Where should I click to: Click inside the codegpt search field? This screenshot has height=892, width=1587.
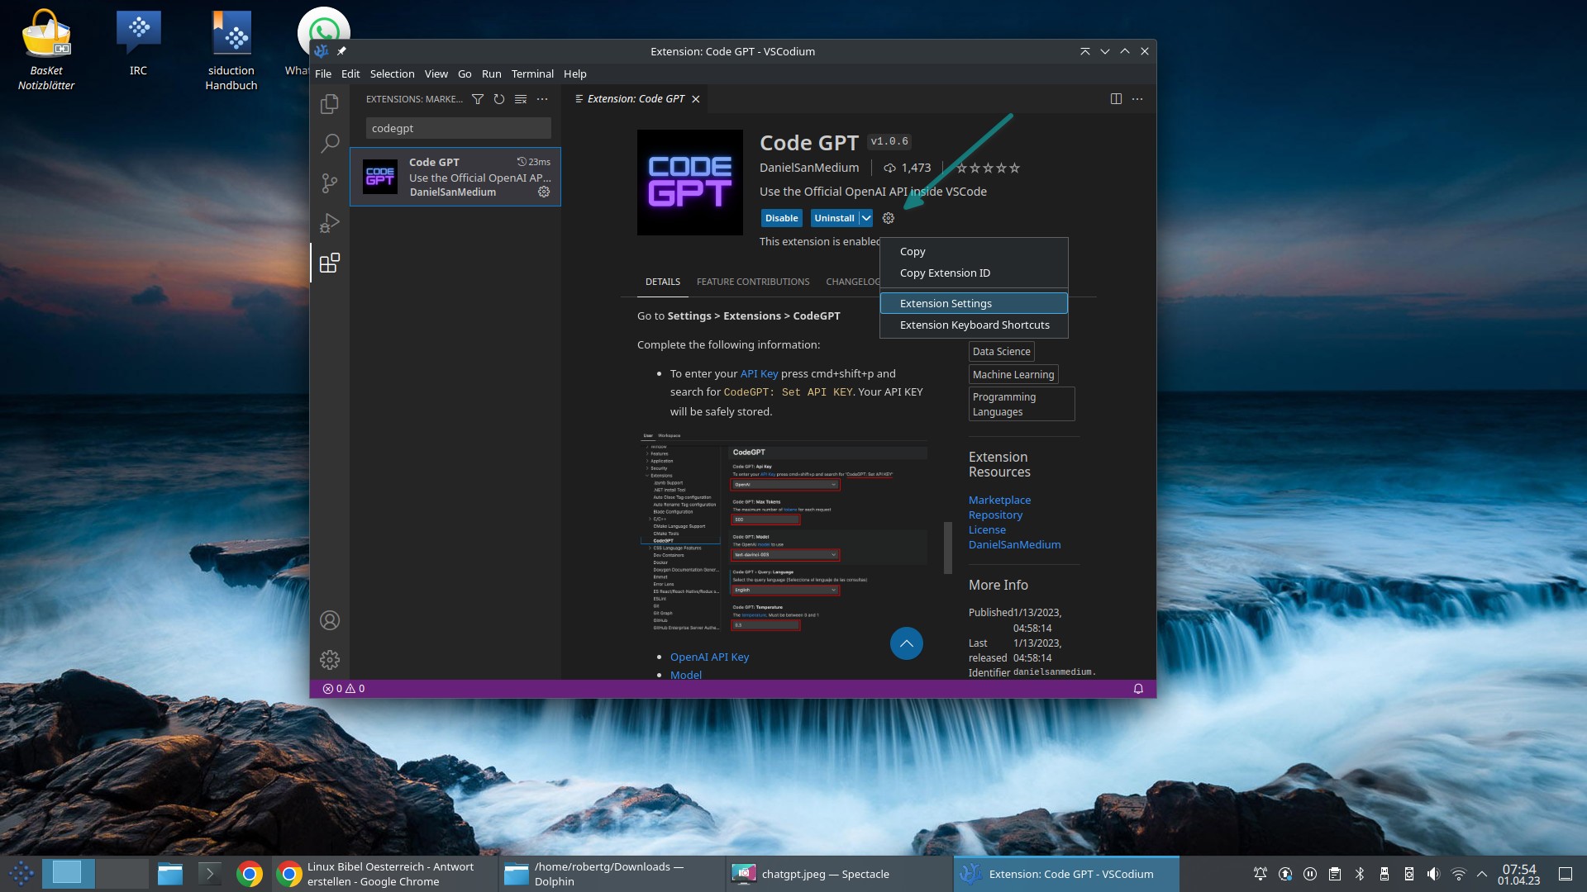pos(458,127)
